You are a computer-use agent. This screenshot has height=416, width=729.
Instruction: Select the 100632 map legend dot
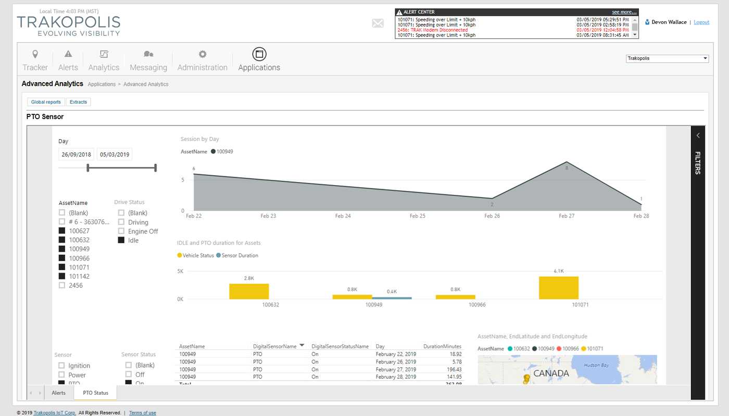(510, 349)
